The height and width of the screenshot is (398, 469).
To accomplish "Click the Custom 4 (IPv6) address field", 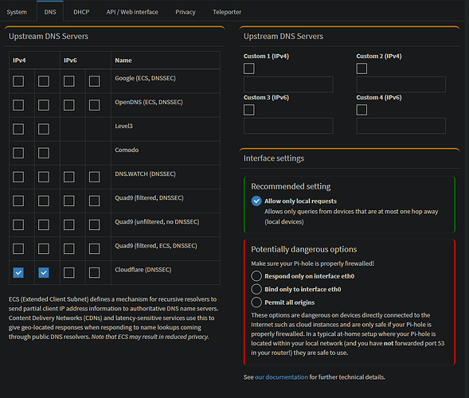I will tap(401, 126).
